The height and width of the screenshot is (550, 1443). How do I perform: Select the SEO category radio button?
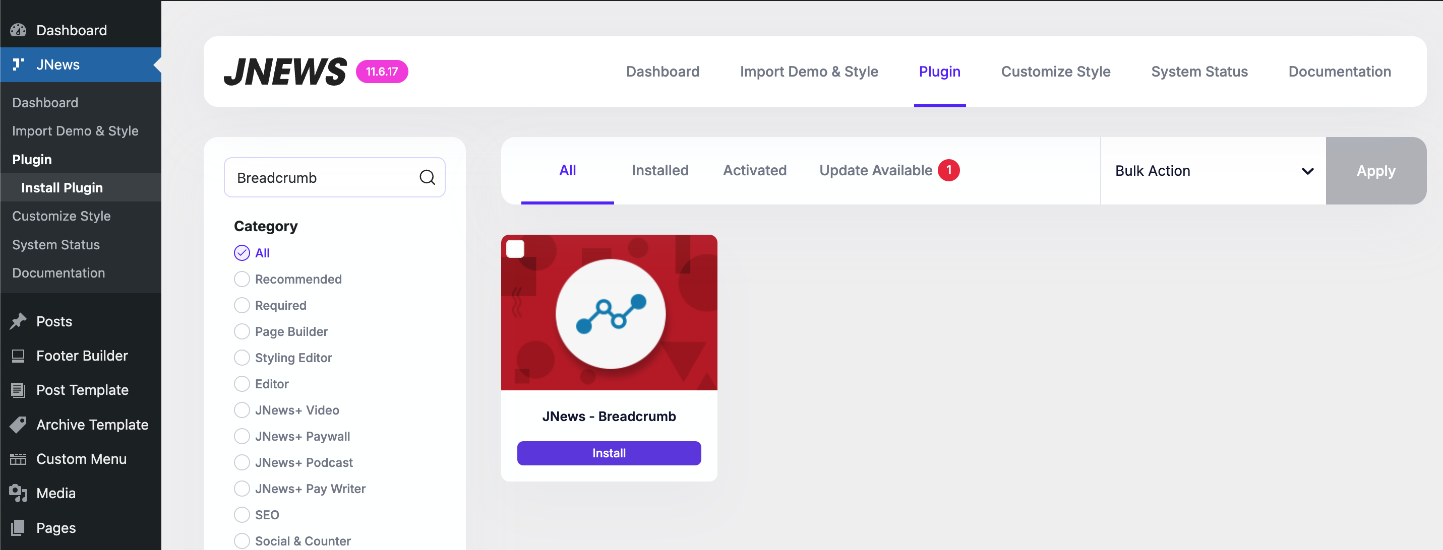(242, 514)
